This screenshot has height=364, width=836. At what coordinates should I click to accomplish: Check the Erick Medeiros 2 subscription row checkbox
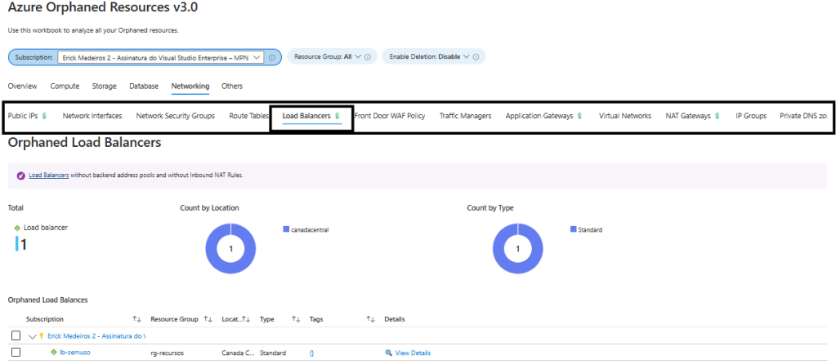tap(16, 336)
